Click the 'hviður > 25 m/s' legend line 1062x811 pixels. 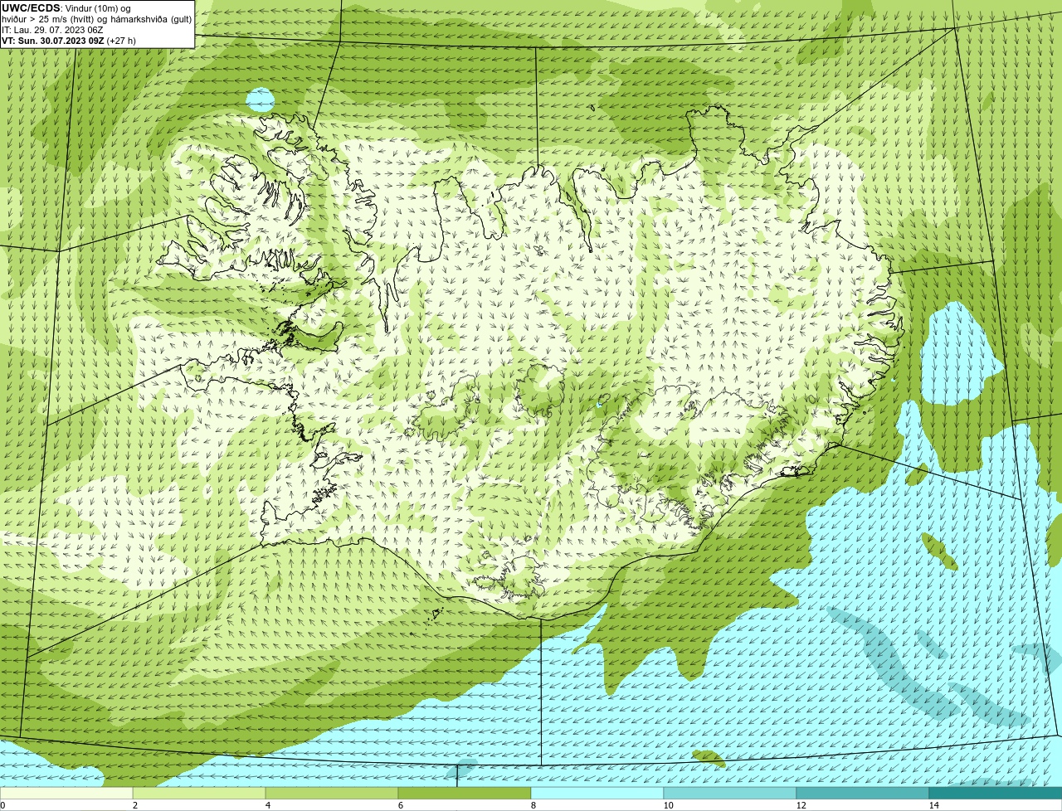pos(96,19)
